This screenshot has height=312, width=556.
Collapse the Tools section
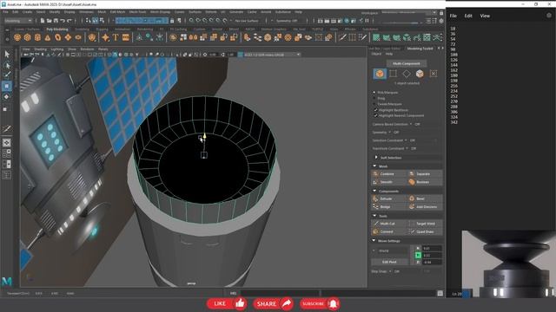click(x=374, y=216)
